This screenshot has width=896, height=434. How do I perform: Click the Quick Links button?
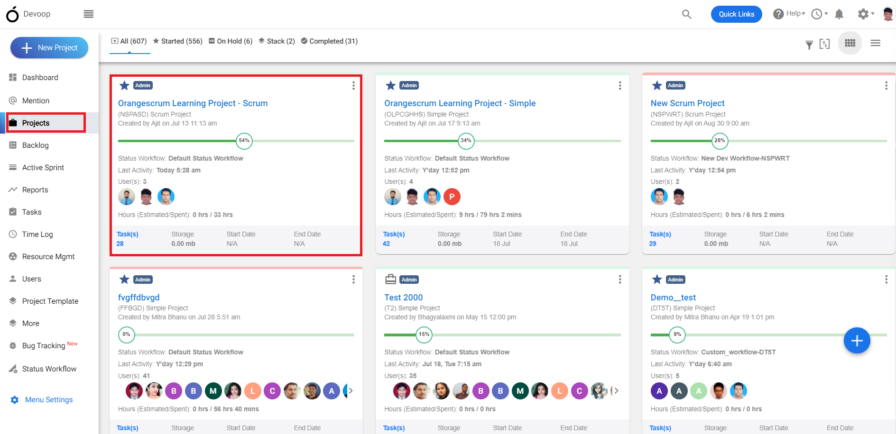[x=736, y=14]
